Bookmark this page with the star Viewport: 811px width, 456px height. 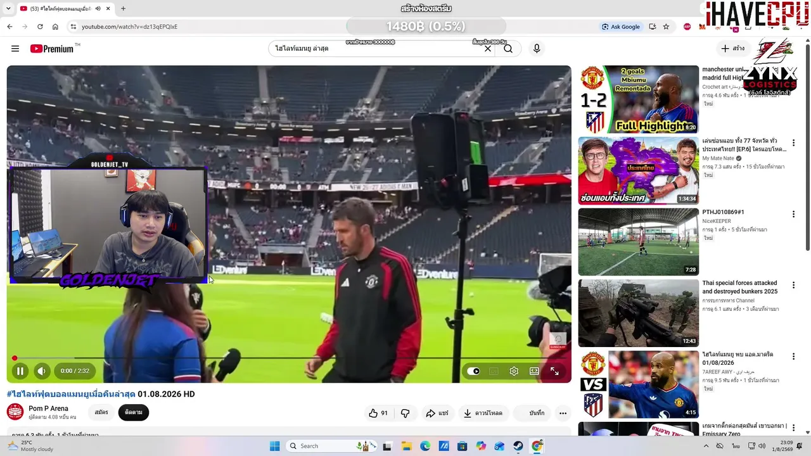pos(666,27)
